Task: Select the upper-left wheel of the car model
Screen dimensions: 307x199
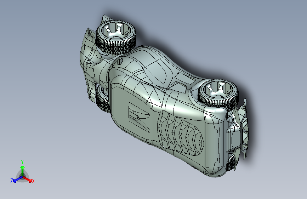Action: click(116, 38)
